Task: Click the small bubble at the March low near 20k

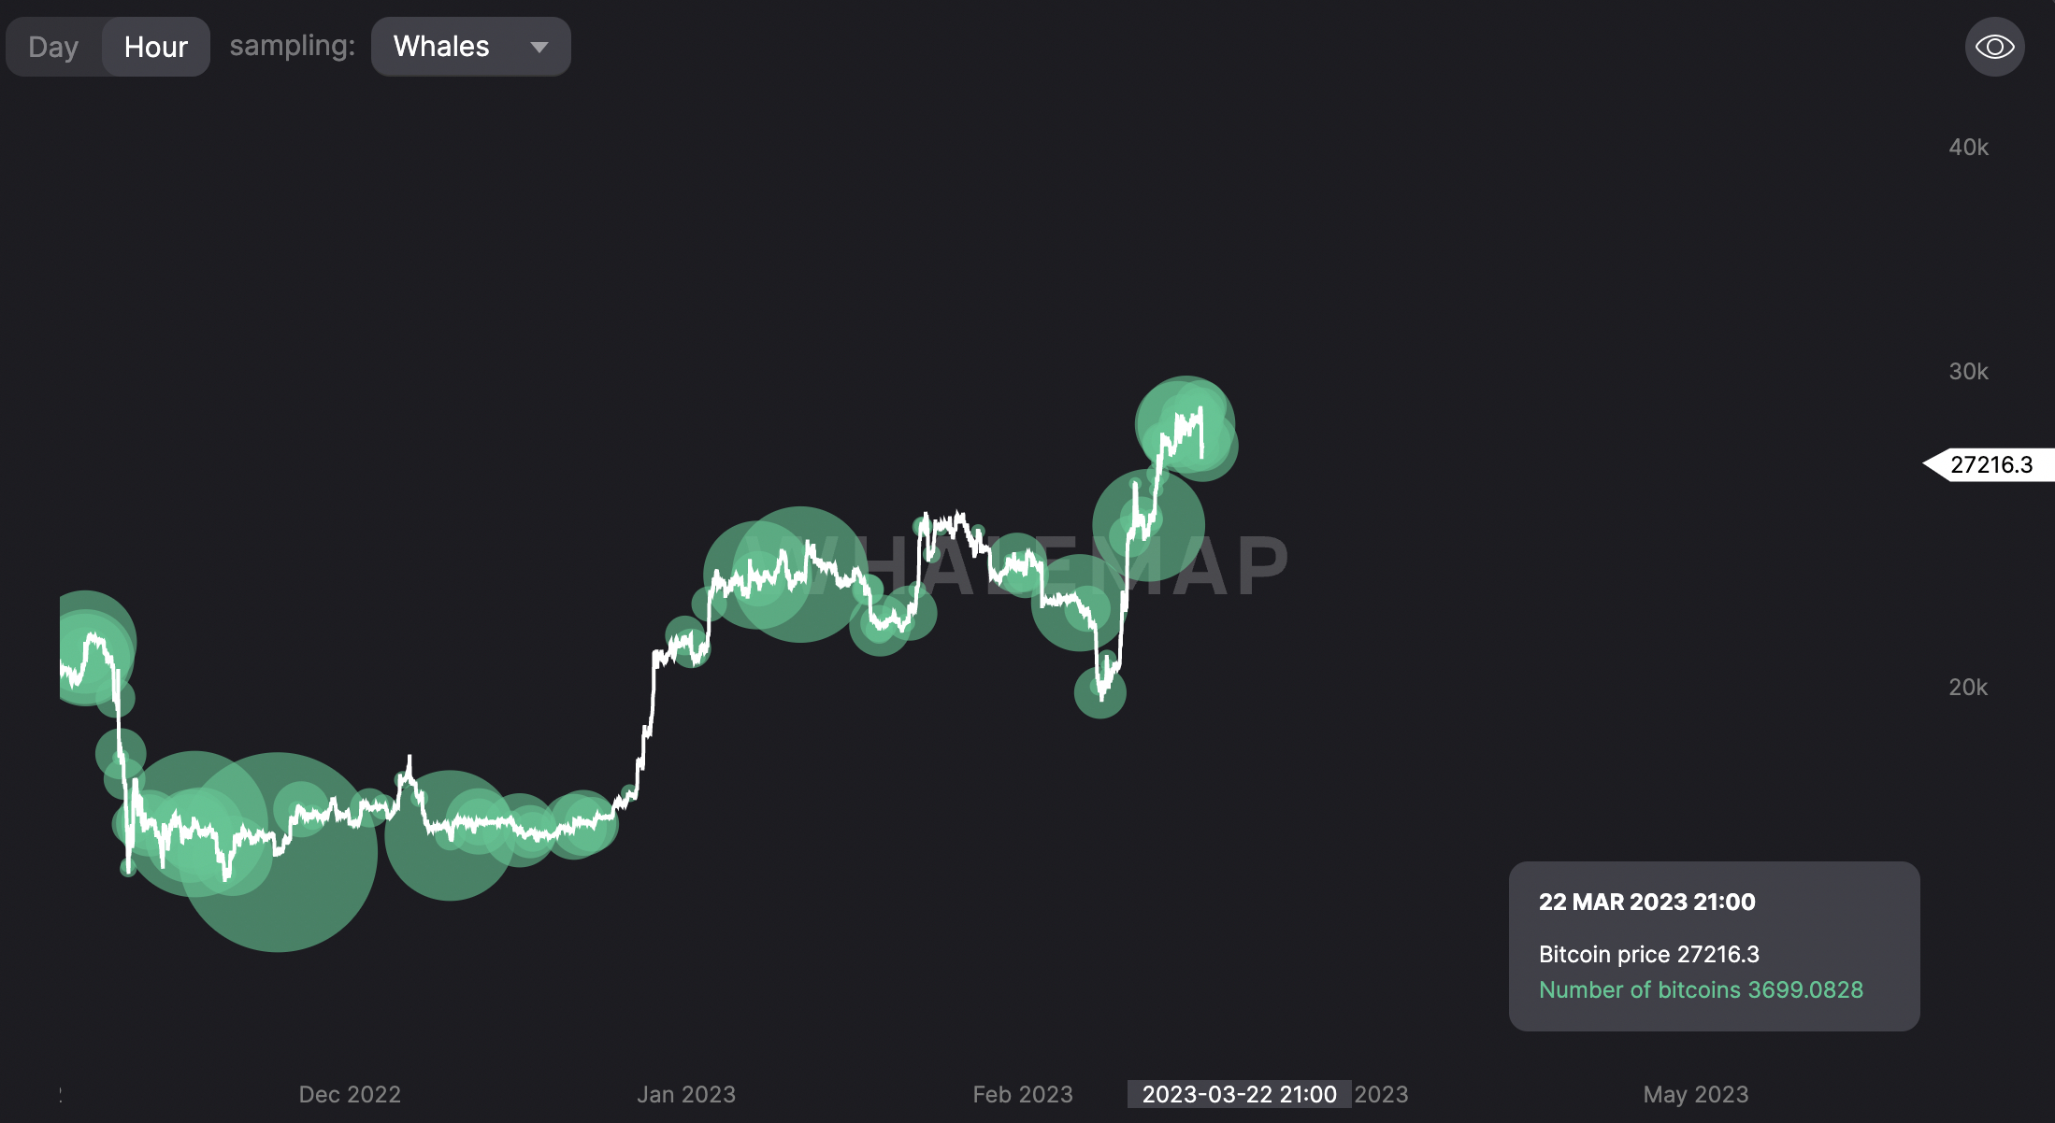Action: point(1100,692)
